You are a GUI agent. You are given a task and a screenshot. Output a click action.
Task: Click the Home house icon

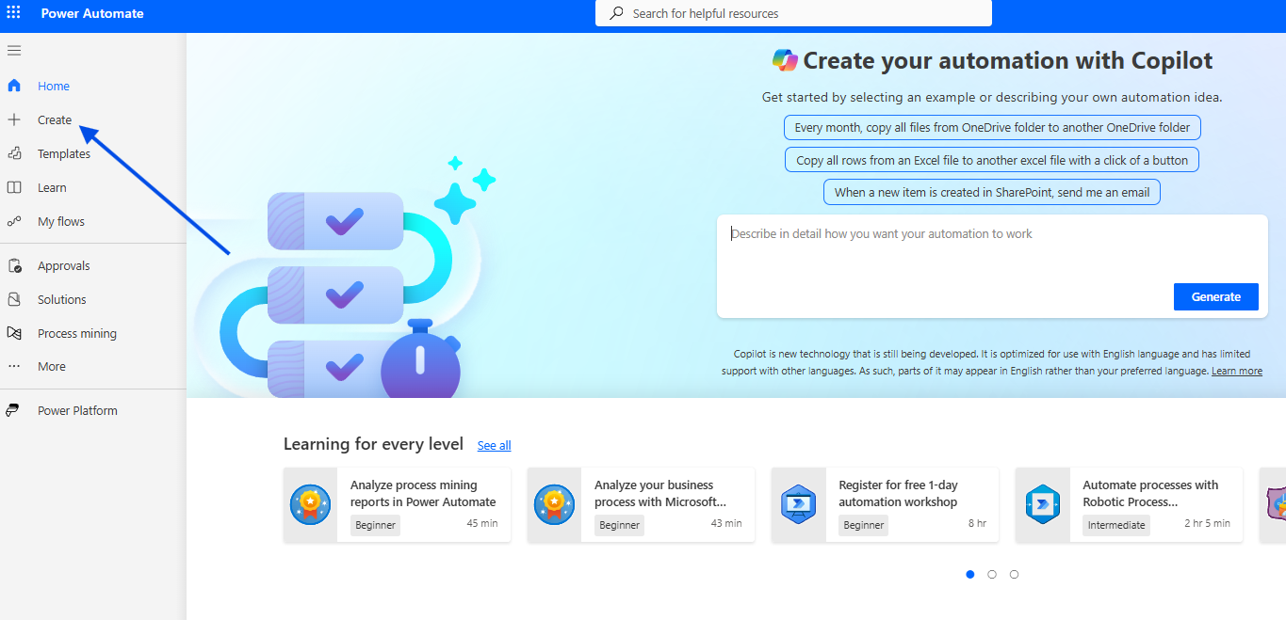tap(14, 86)
